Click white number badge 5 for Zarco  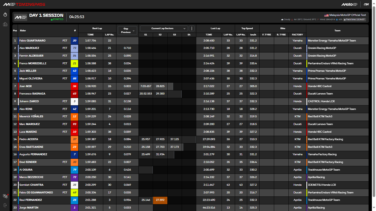pos(74,101)
